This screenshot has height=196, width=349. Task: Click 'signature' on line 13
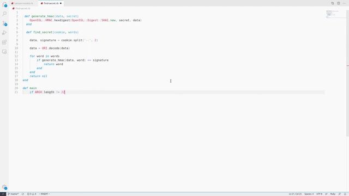pos(100,60)
